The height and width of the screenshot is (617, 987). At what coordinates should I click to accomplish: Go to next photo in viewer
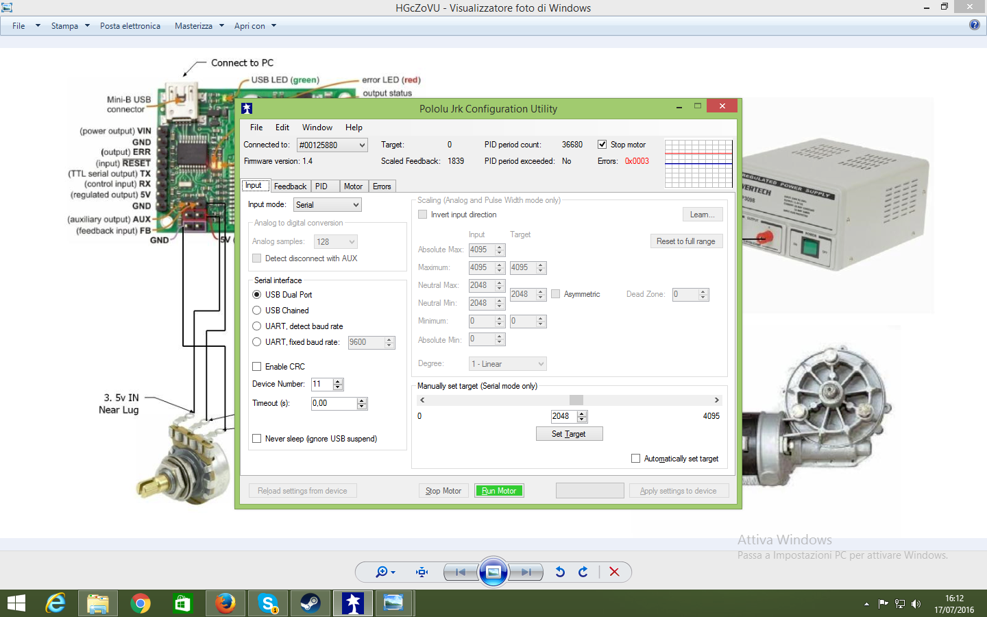pyautogui.click(x=526, y=572)
